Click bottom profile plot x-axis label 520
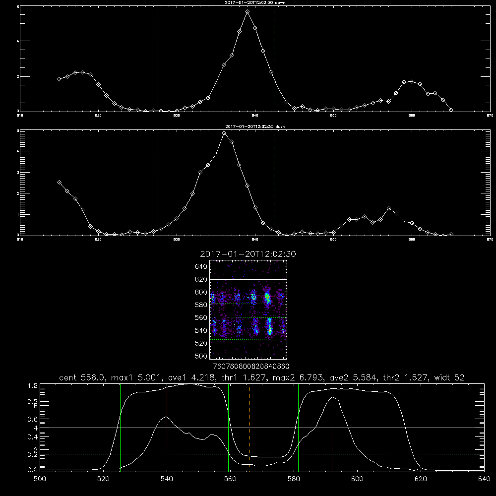 coord(103,479)
